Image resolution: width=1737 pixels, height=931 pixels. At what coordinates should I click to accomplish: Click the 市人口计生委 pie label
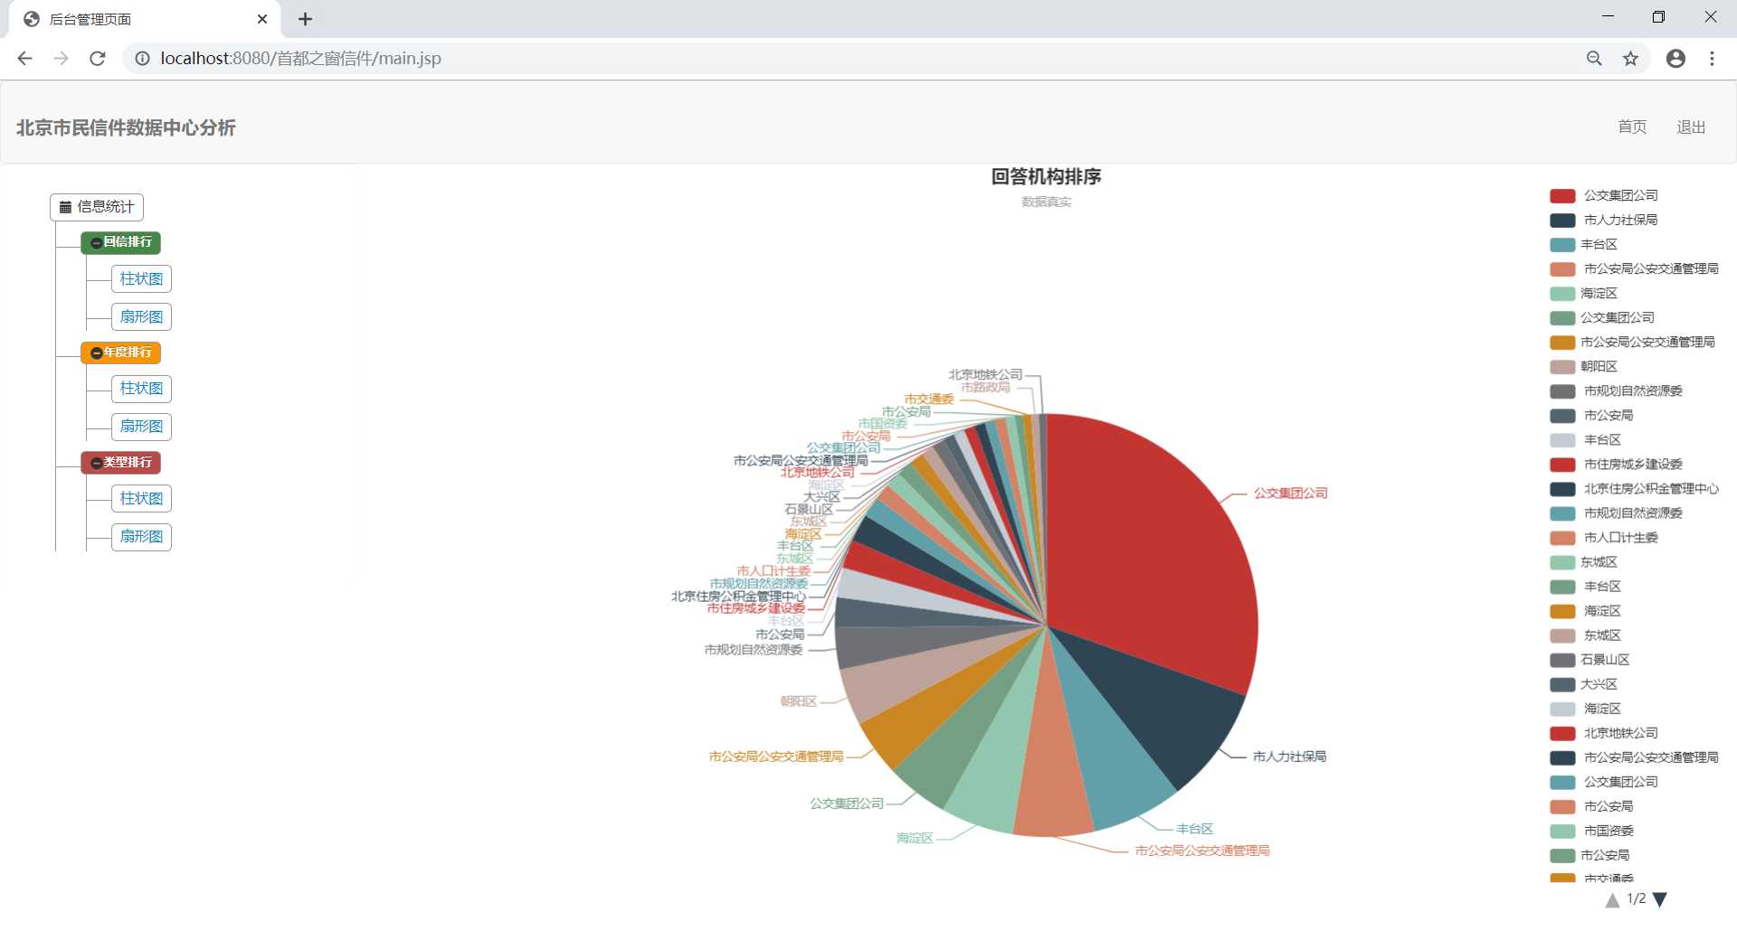pyautogui.click(x=774, y=570)
